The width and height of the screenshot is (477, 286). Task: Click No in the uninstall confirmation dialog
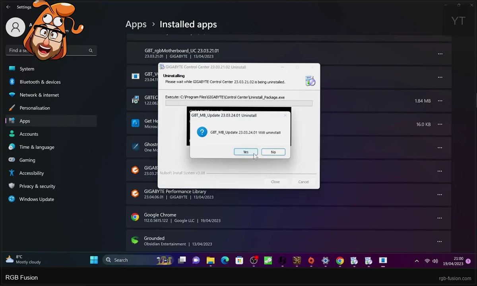pyautogui.click(x=273, y=152)
